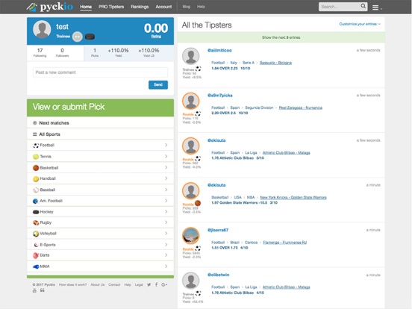Click the Send button
The image size is (412, 309).
click(x=158, y=84)
